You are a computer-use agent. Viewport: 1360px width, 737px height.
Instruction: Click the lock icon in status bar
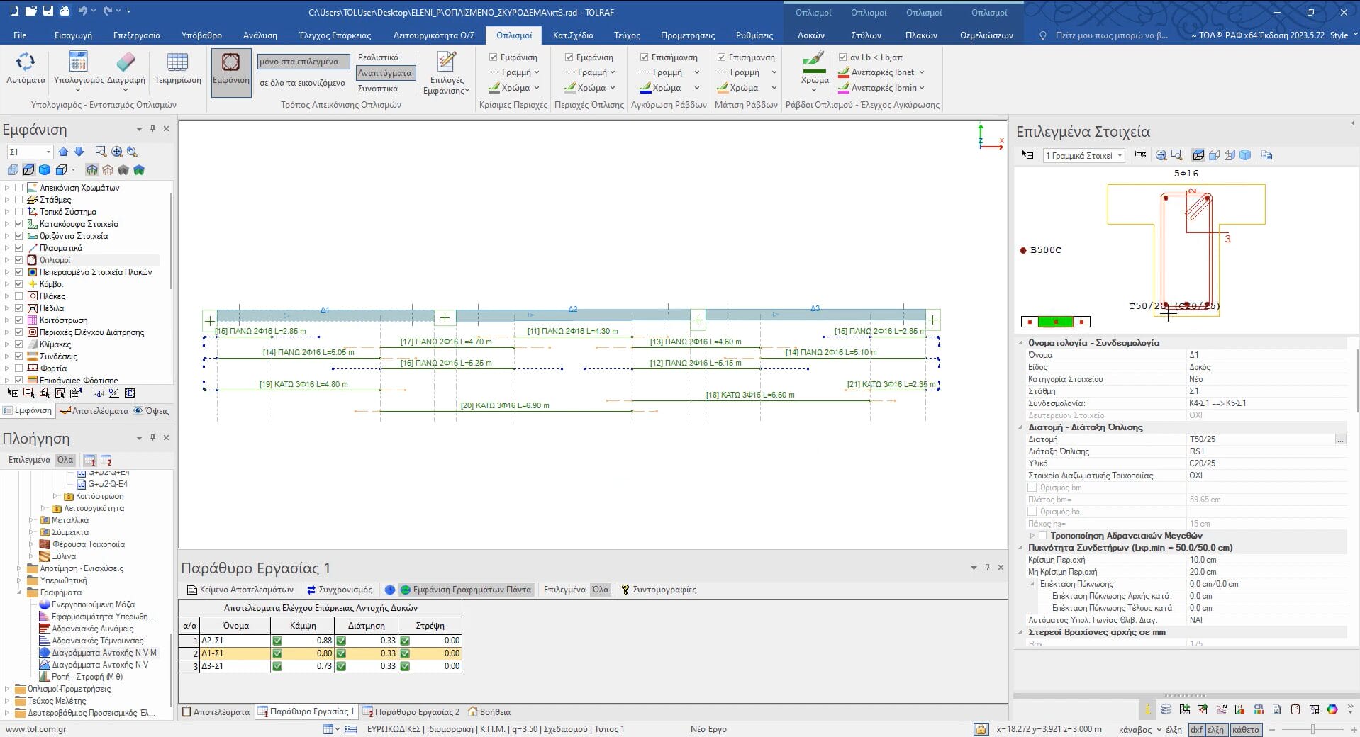pos(981,729)
